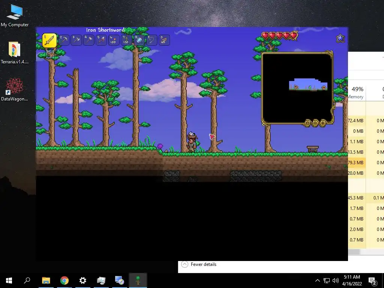Click the green player marker on the minimap
384x288 pixels.
(310, 87)
